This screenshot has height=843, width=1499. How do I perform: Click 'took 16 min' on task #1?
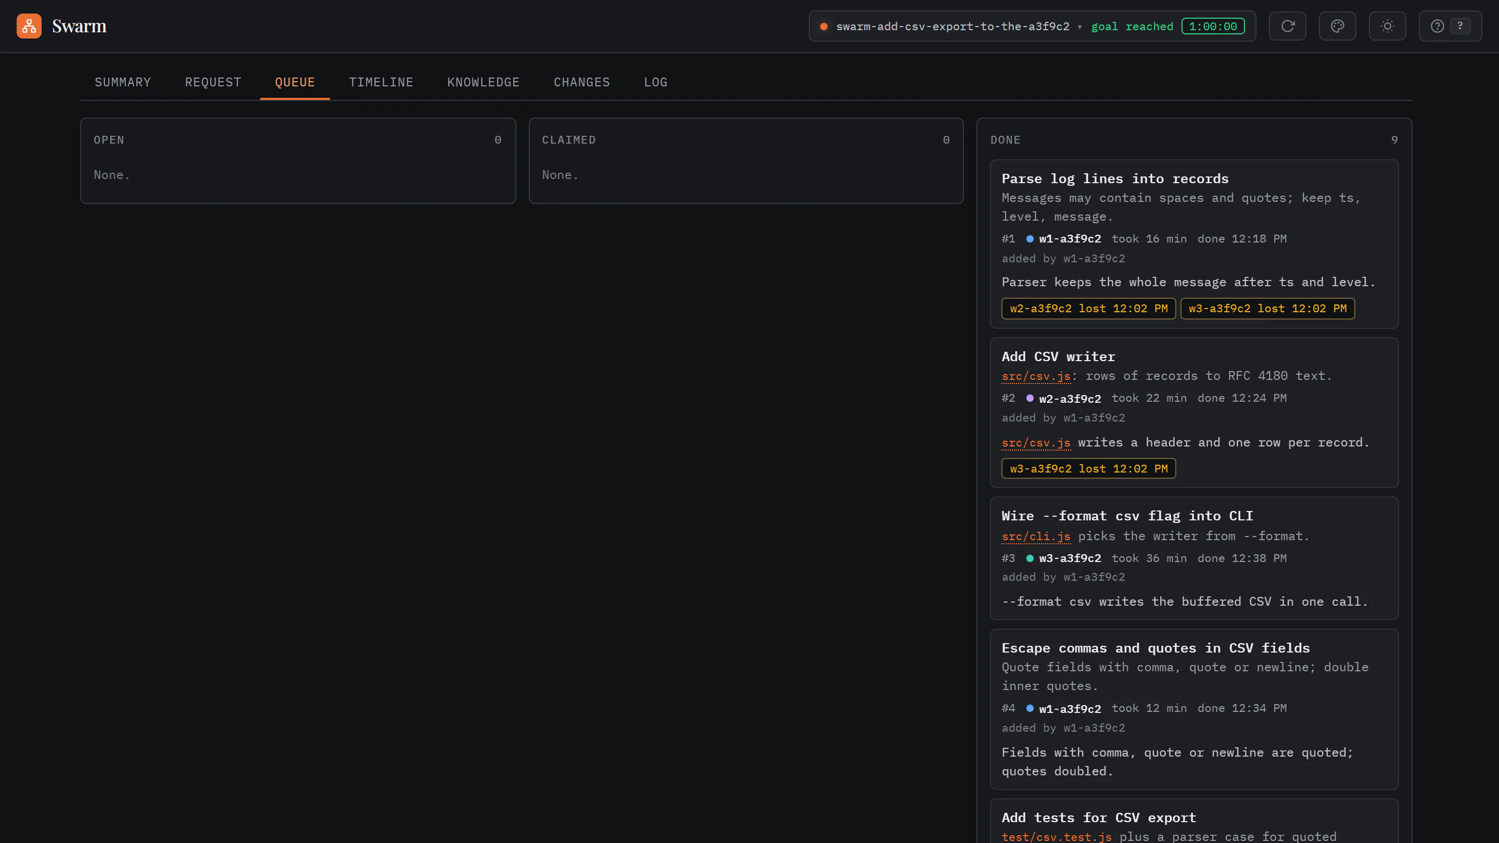coord(1149,238)
